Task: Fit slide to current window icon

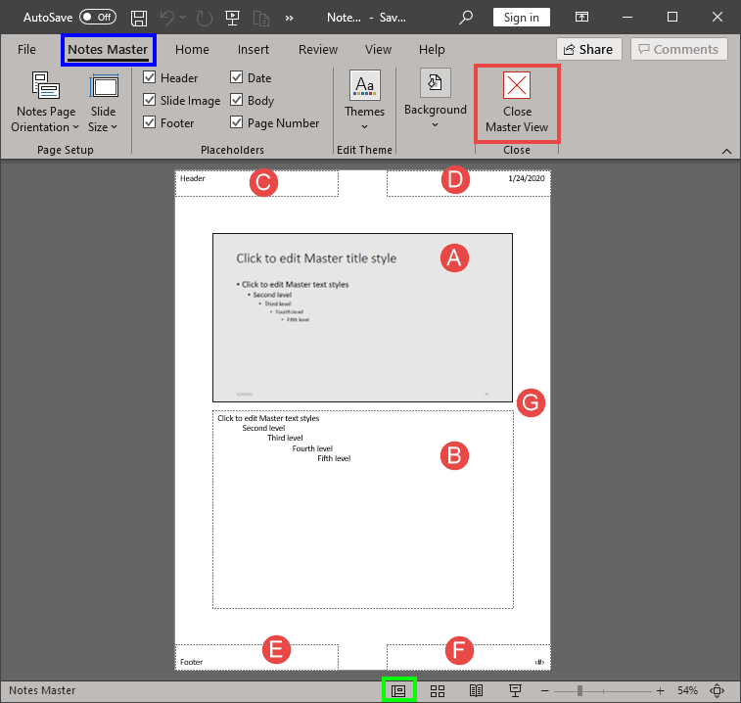Action: pyautogui.click(x=717, y=690)
